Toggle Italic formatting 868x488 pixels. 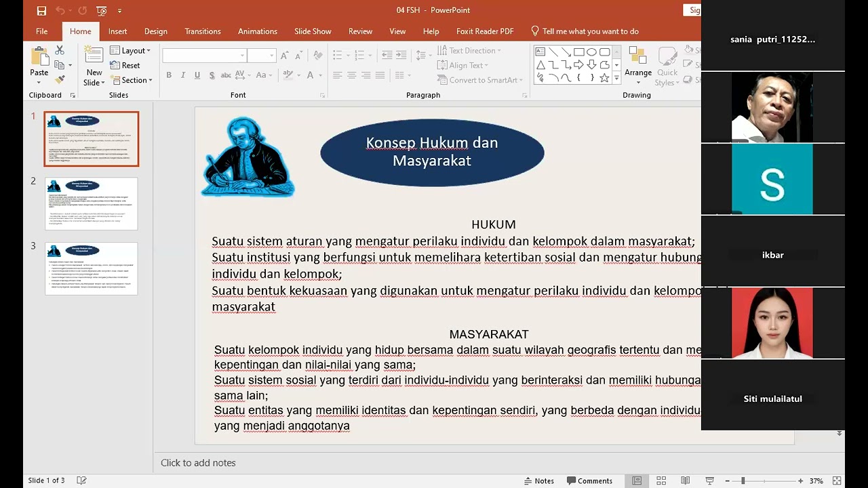[183, 75]
